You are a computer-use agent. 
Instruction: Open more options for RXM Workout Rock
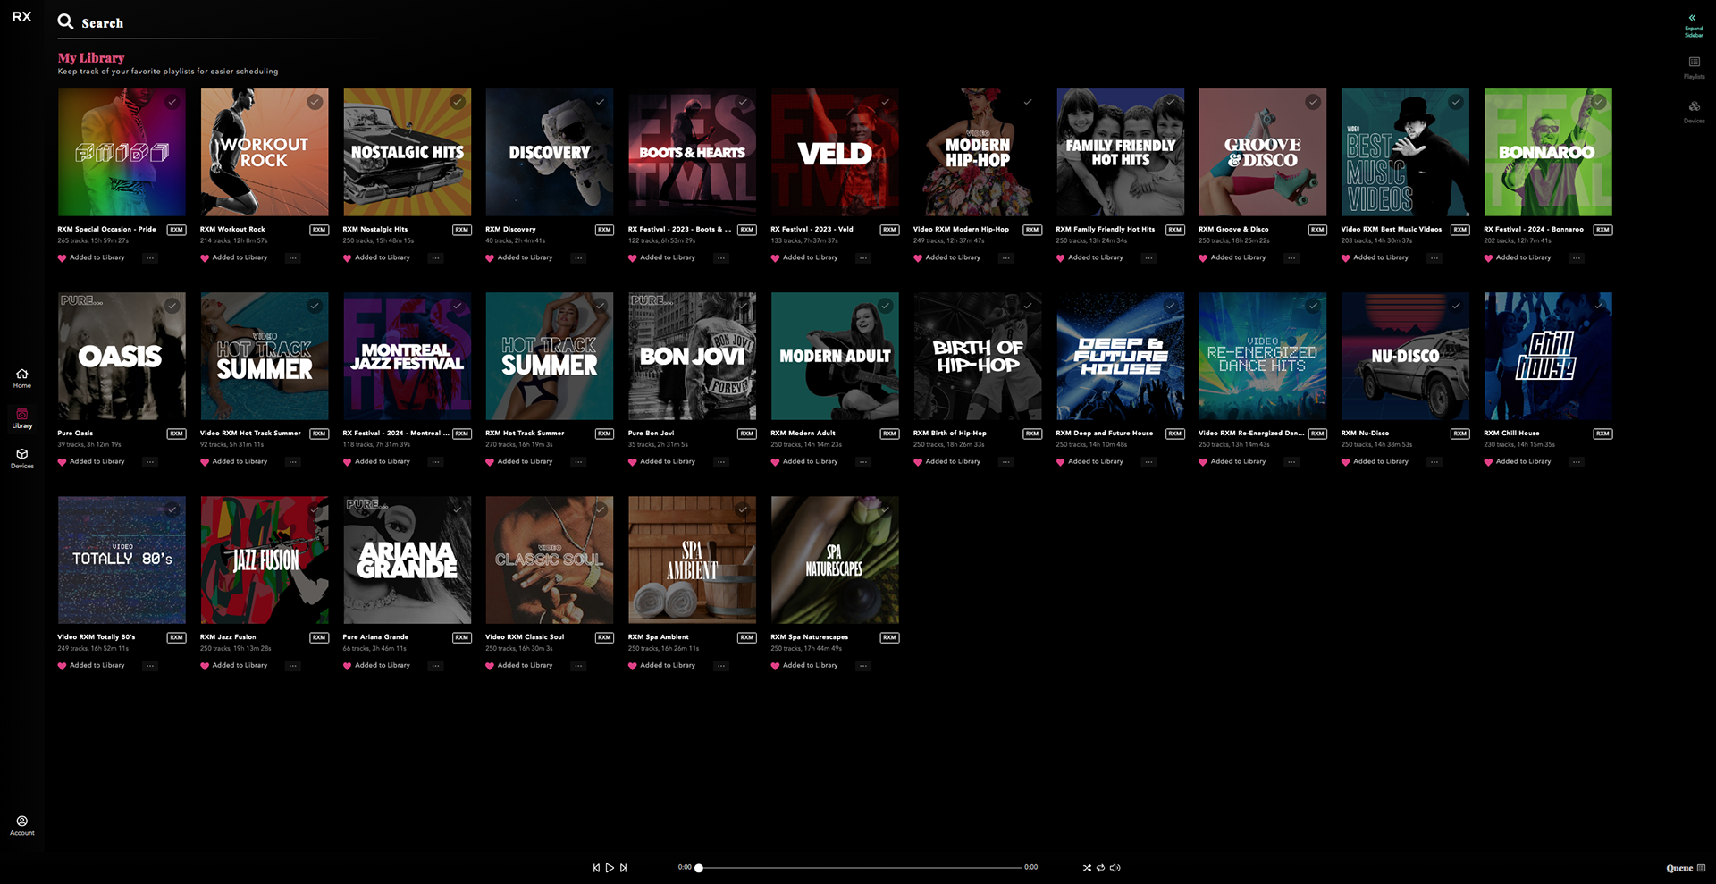click(293, 258)
